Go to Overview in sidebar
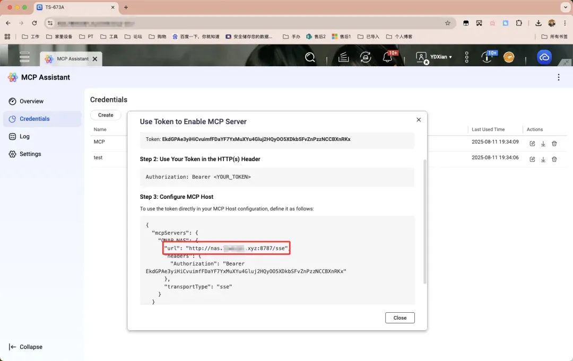Image resolution: width=573 pixels, height=361 pixels. [x=31, y=101]
